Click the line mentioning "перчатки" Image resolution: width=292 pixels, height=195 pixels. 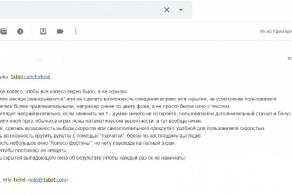(101, 136)
